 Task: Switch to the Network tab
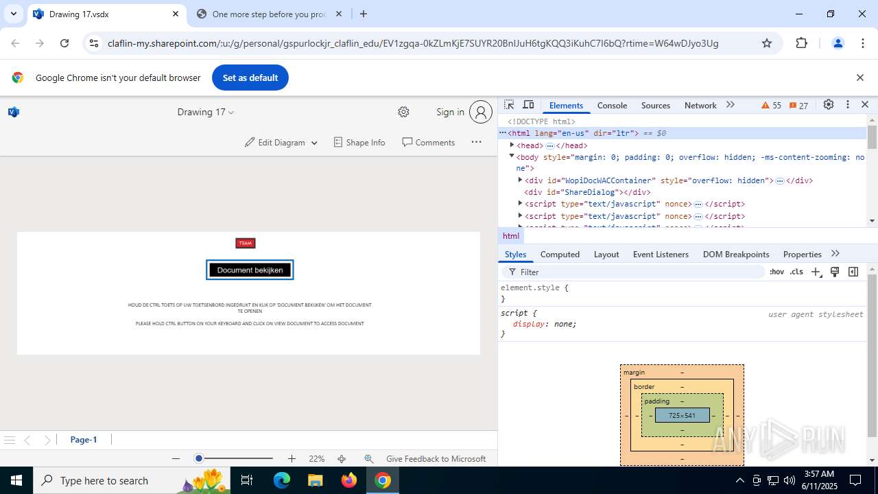(x=700, y=105)
